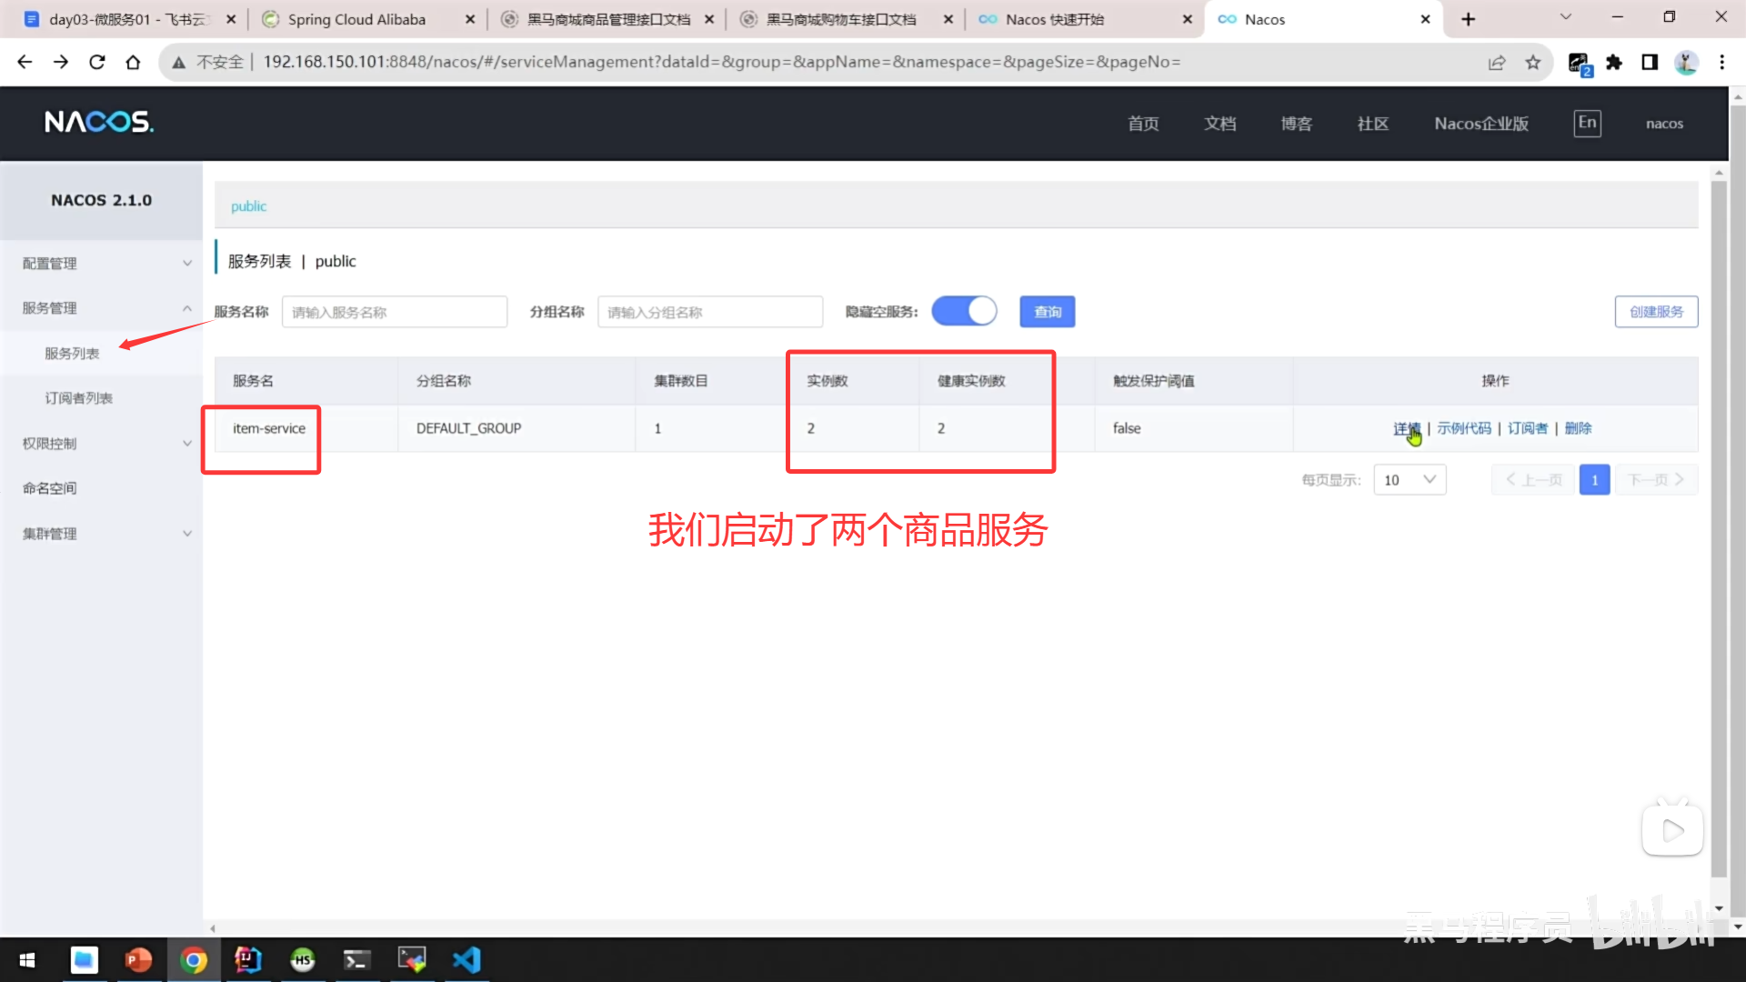
Task: Click the floating bilibili play button
Action: [x=1671, y=828]
